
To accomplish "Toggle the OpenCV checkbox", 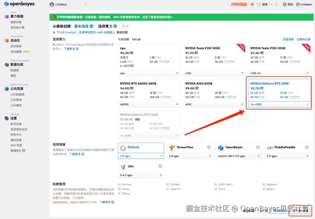I will tap(167, 189).
